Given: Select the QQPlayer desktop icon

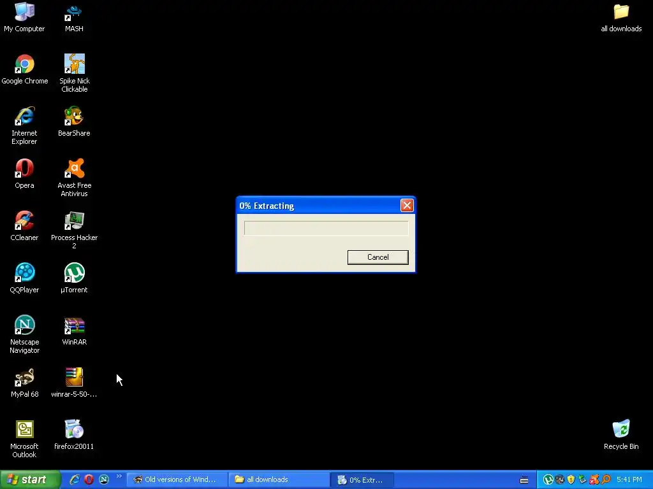Looking at the screenshot, I should [x=24, y=278].
